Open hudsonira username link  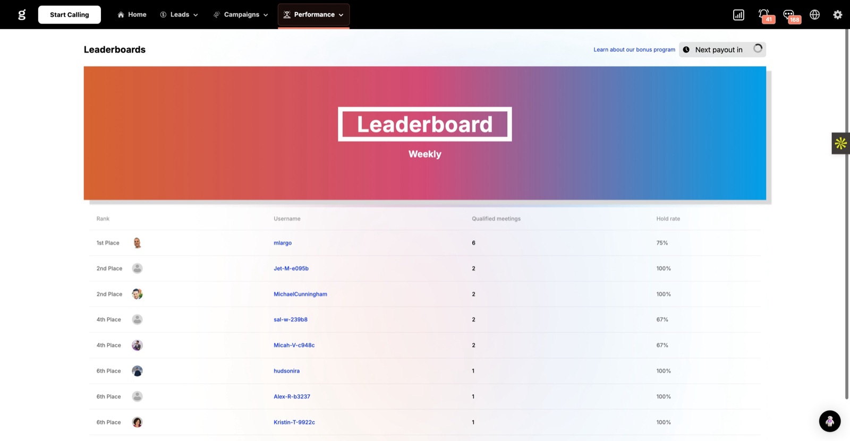pos(286,371)
